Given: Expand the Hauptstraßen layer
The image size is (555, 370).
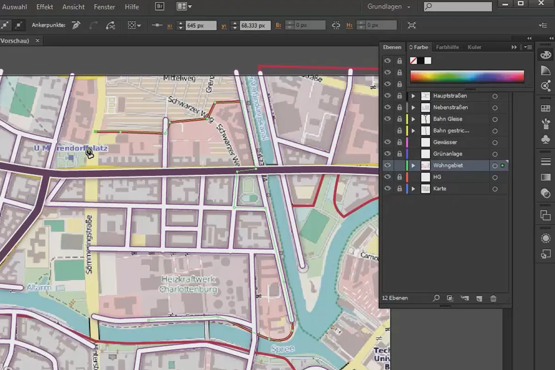Looking at the screenshot, I should 413,96.
